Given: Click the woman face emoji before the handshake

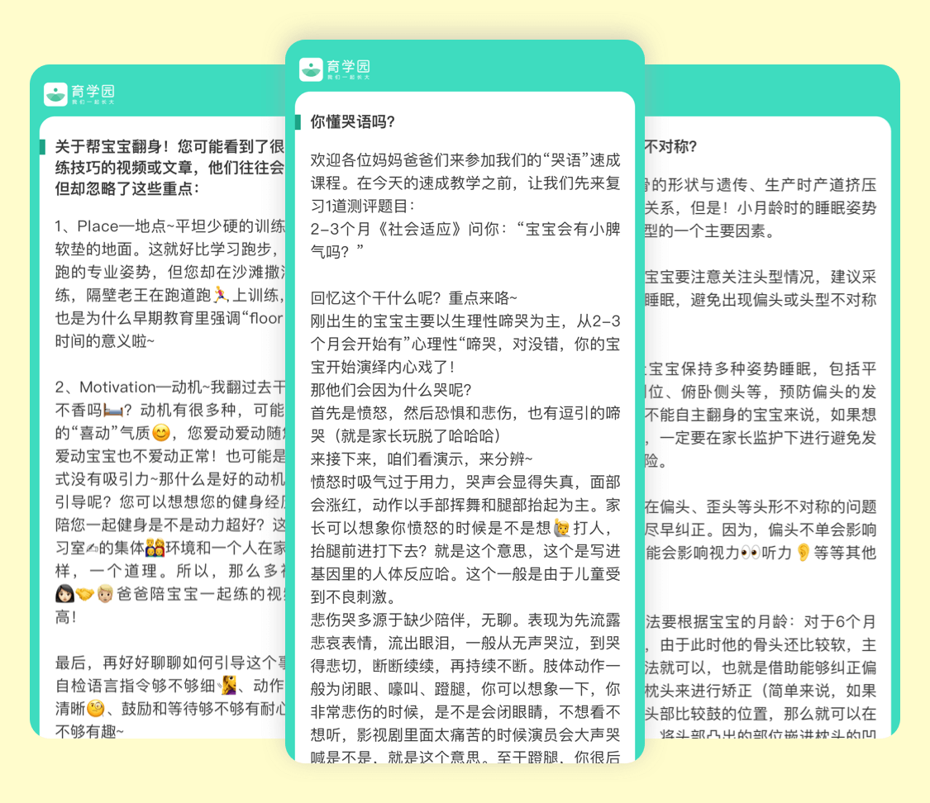Looking at the screenshot, I should [64, 593].
